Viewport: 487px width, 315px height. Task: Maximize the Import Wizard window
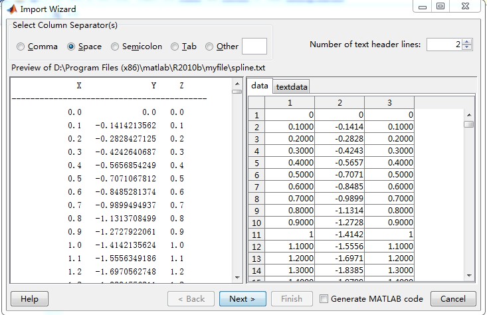click(x=440, y=6)
